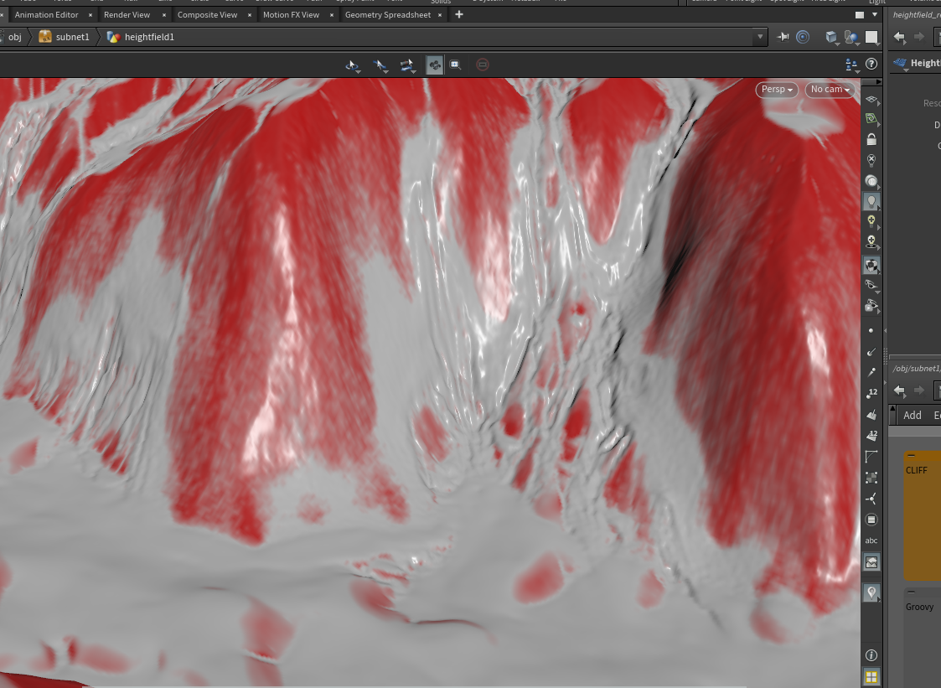Click the green reference plane icon
Screen dimensions: 941x688
[x=871, y=119]
